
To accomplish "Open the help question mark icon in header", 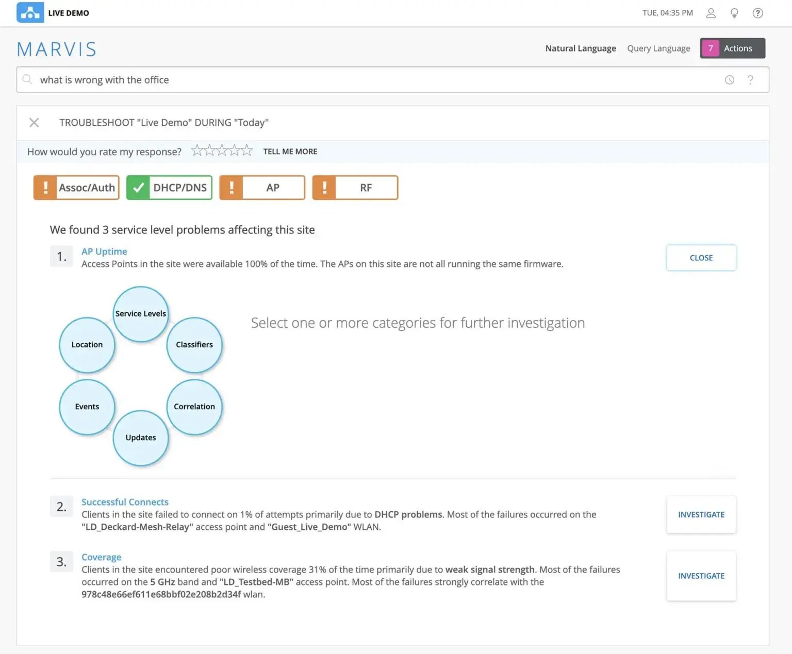I will coord(757,13).
